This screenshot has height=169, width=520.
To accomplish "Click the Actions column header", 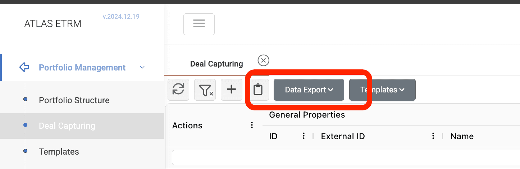I will coord(187,125).
